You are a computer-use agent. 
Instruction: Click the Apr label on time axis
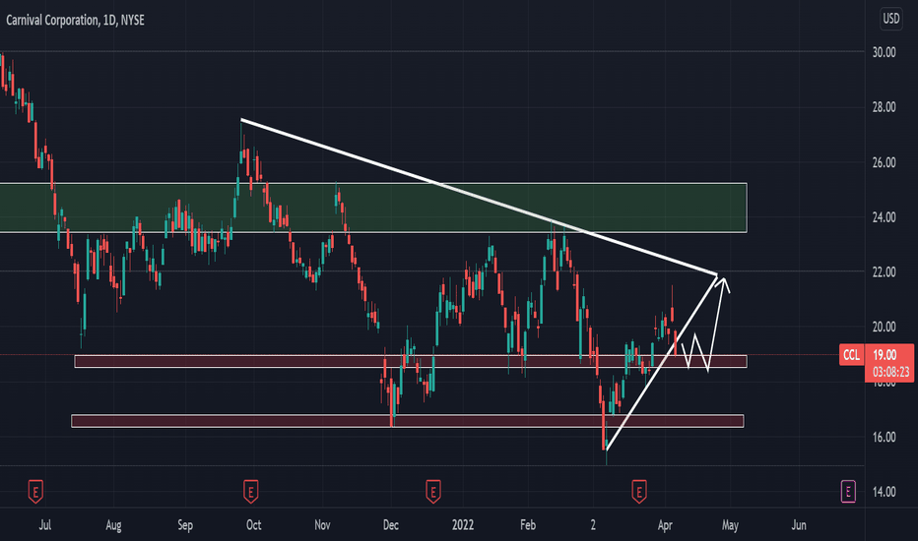click(x=665, y=524)
